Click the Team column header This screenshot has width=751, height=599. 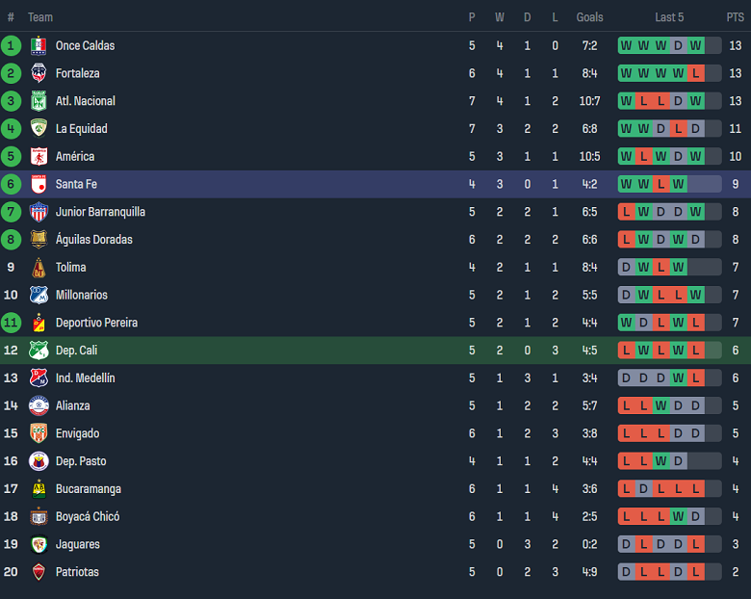coord(40,17)
